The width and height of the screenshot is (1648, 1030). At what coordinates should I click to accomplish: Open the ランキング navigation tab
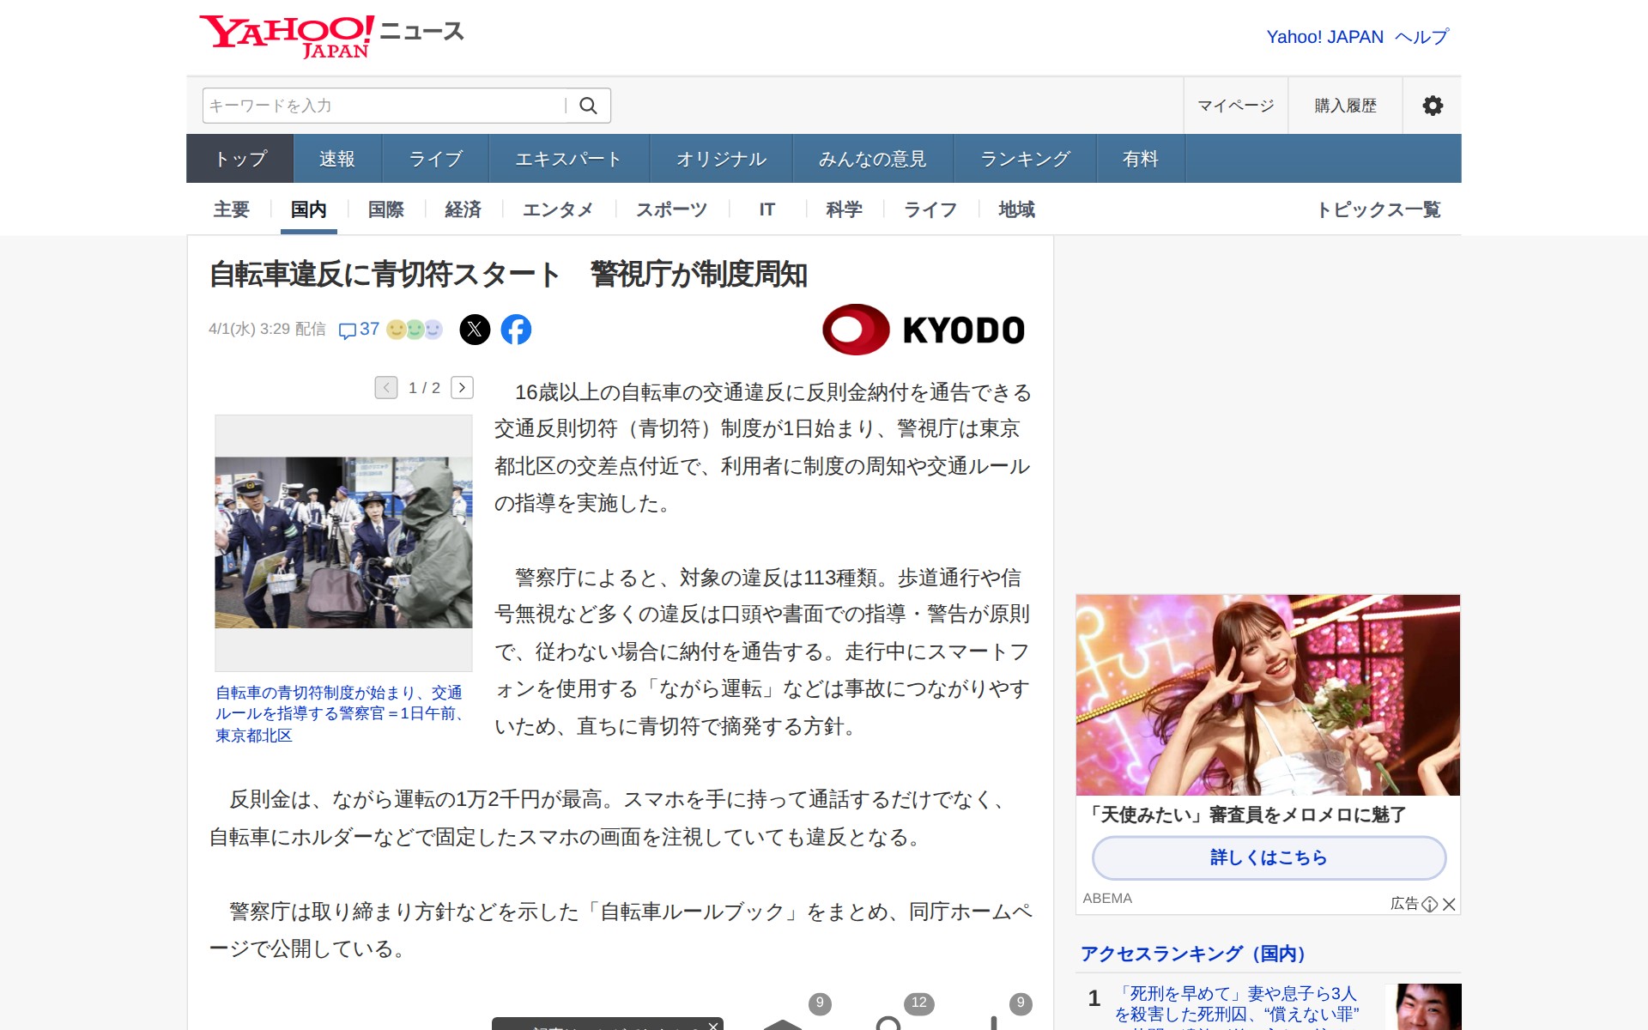pyautogui.click(x=1025, y=159)
